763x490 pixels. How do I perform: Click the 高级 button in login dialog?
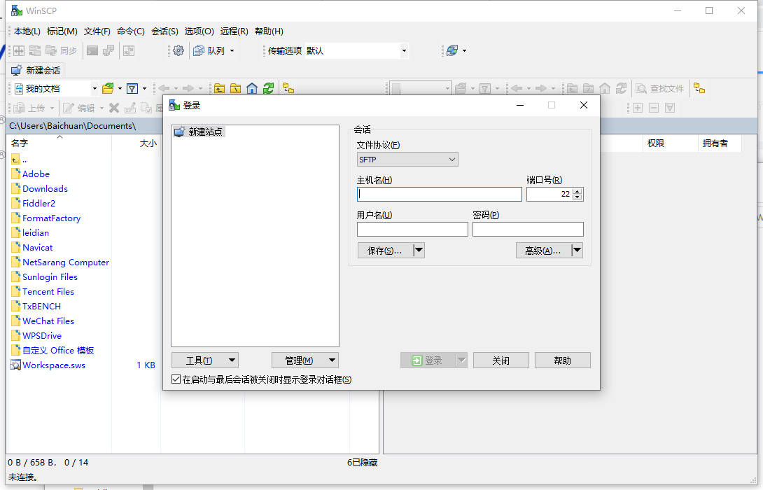coord(544,250)
